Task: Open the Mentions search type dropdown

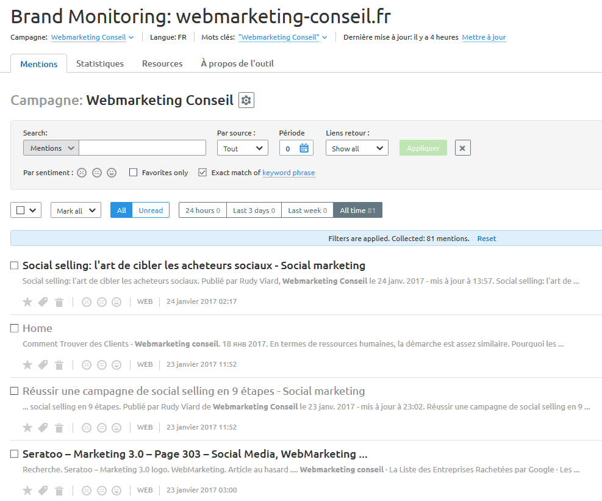Action: click(x=51, y=148)
